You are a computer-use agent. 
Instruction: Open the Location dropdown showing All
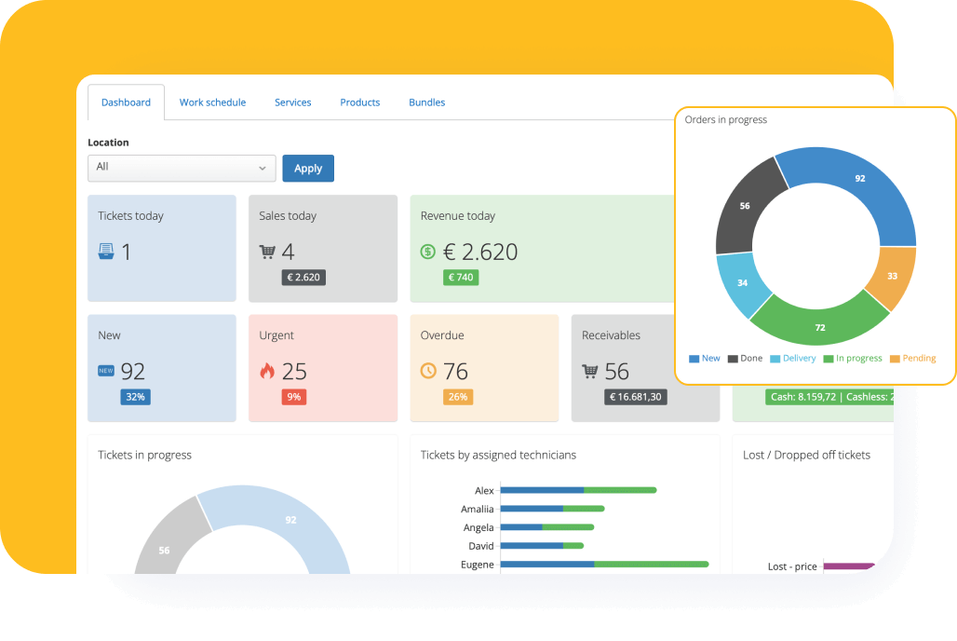(x=181, y=168)
